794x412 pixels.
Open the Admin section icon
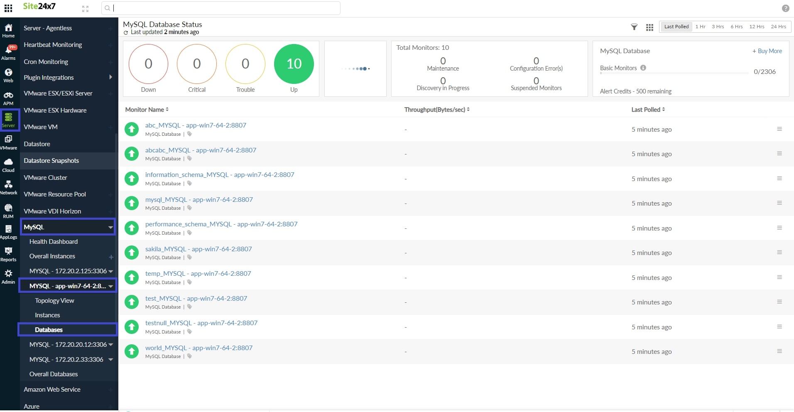coord(8,275)
